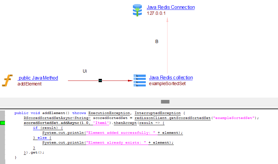The height and width of the screenshot is (164, 278).
Task: Select the black square on the Ui link
Action: click(x=100, y=81)
